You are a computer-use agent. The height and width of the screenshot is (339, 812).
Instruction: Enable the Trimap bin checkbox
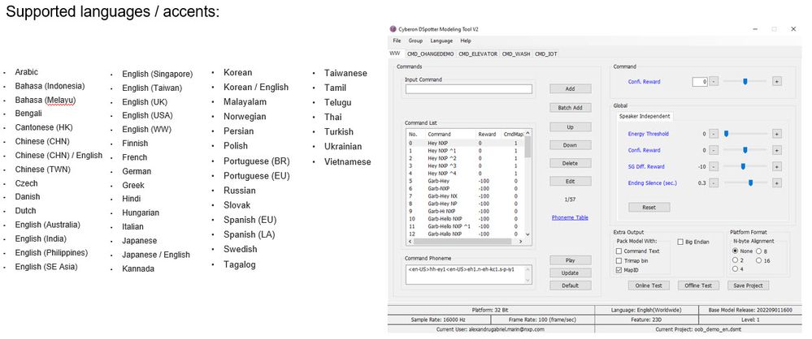pos(619,261)
